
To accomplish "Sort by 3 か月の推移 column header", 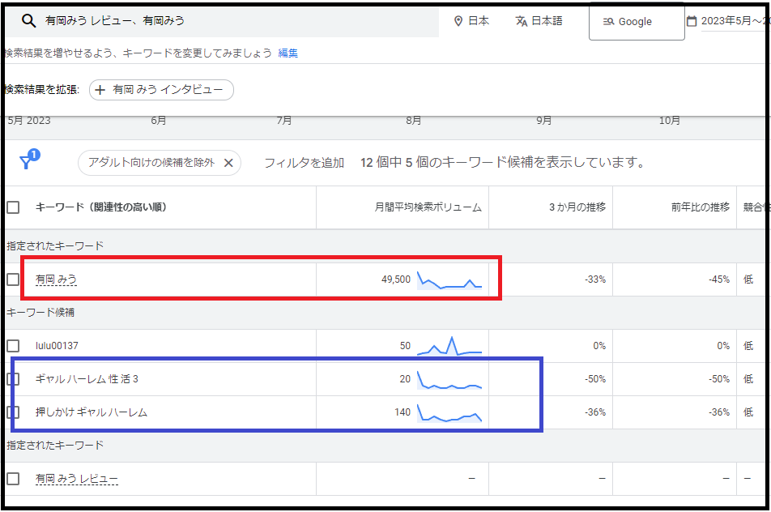I will (x=577, y=207).
